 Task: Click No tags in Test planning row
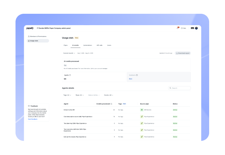pyautogui.click(x=121, y=123)
